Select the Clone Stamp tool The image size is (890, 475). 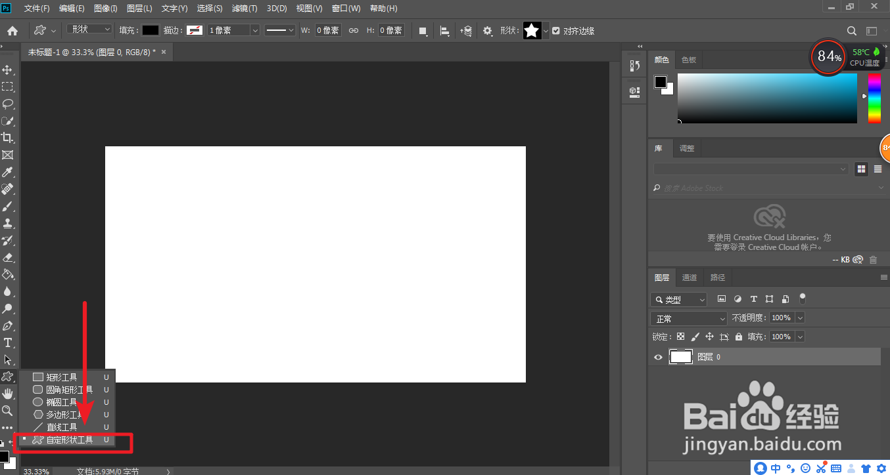coord(8,223)
